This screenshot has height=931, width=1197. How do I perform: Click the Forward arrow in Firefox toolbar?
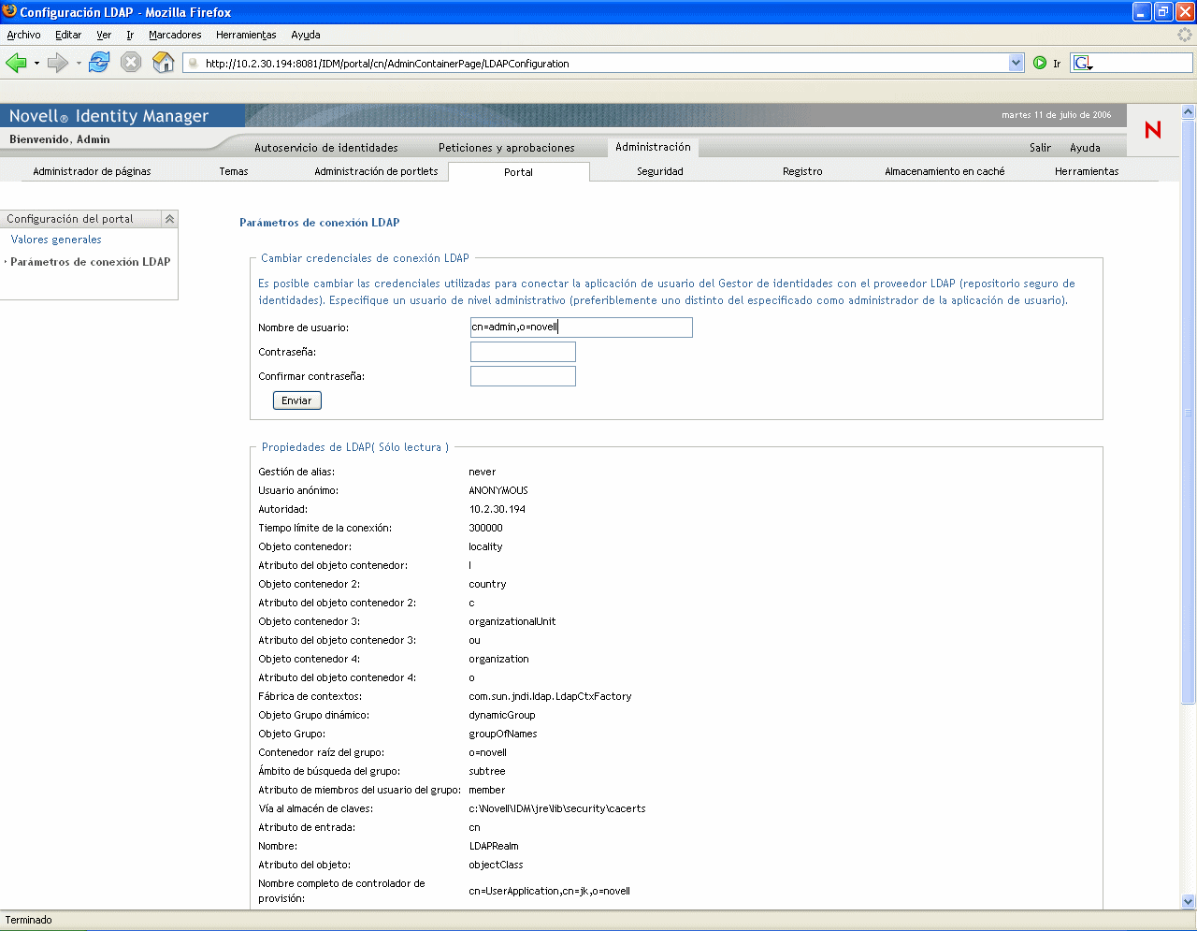click(x=58, y=63)
